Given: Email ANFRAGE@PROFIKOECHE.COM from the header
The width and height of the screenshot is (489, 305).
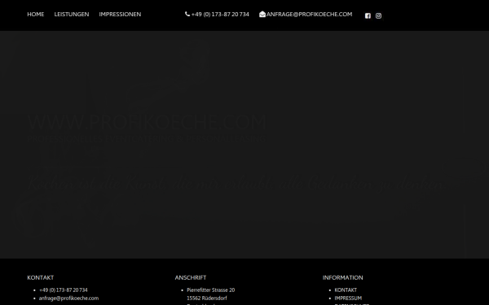Looking at the screenshot, I should (x=310, y=15).
